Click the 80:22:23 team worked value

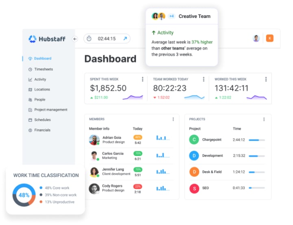pos(170,88)
